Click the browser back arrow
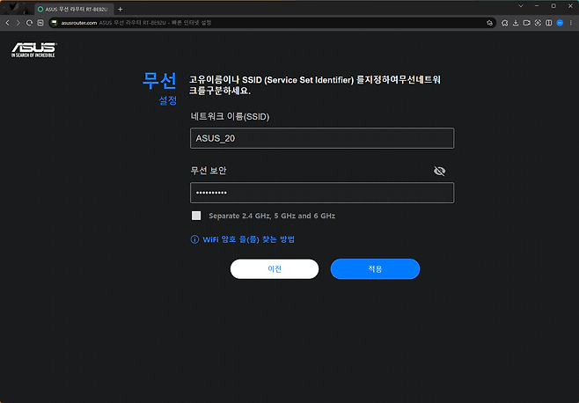This screenshot has width=579, height=403. (x=7, y=22)
